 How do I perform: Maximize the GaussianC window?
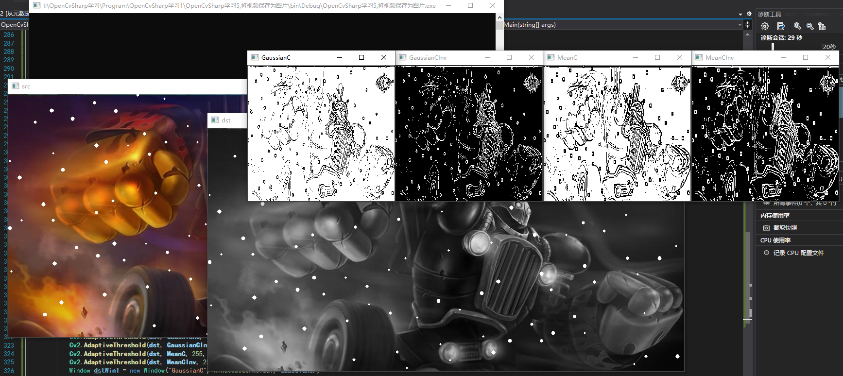point(361,57)
